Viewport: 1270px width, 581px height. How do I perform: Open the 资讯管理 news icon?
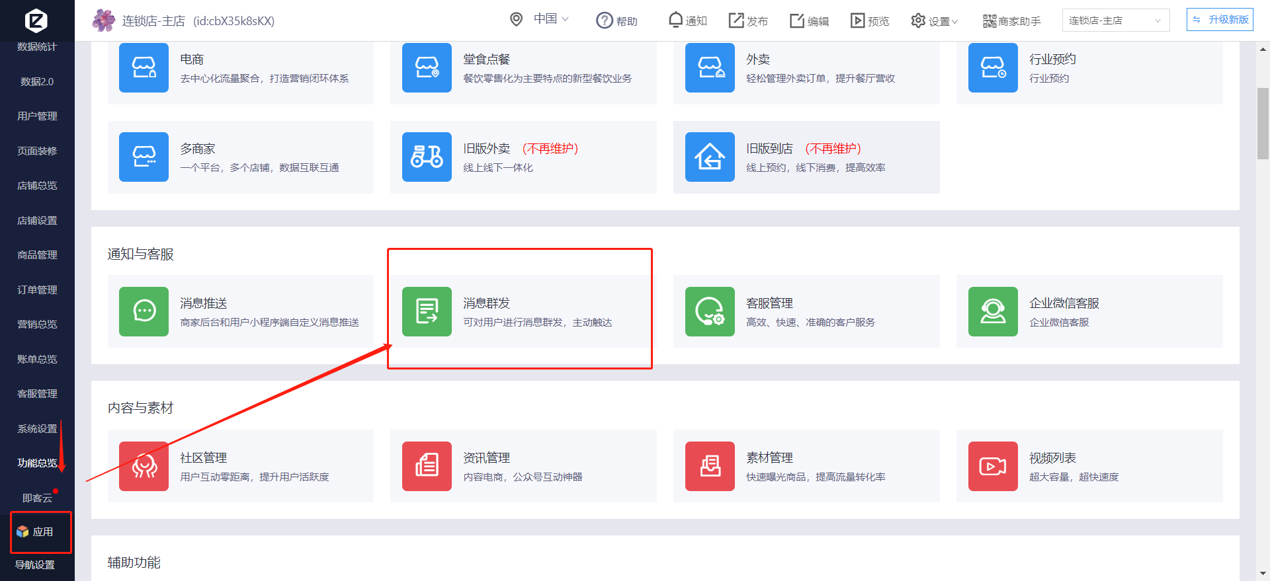pyautogui.click(x=427, y=466)
